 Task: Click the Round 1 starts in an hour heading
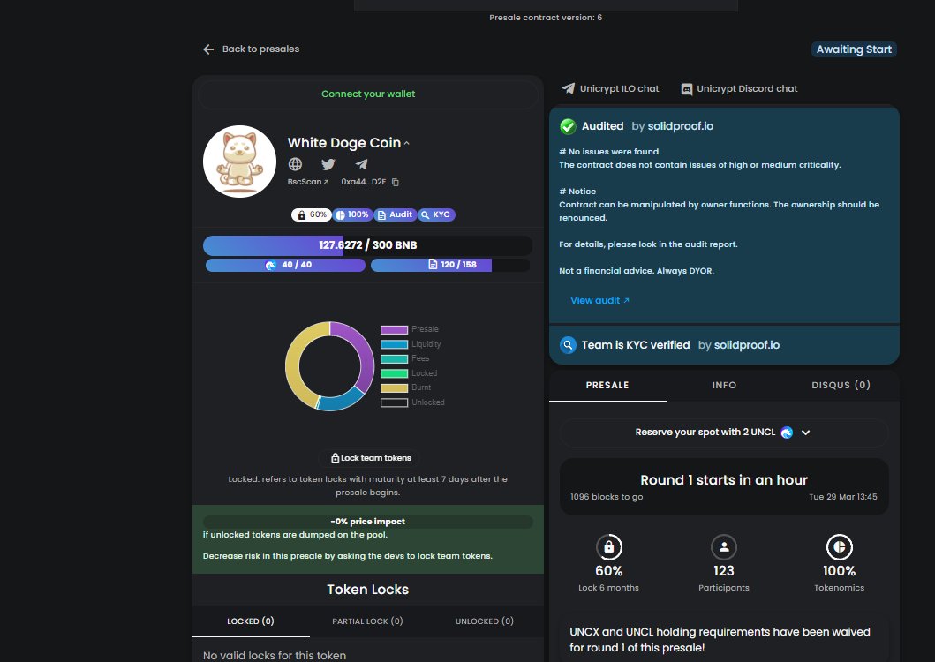pos(724,480)
